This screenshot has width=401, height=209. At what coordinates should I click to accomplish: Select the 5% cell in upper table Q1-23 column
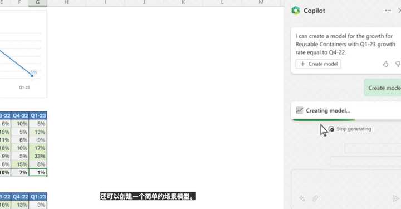[x=38, y=124]
